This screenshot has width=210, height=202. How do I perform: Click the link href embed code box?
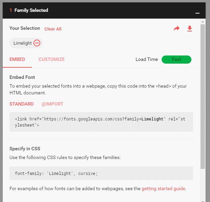[101, 122]
